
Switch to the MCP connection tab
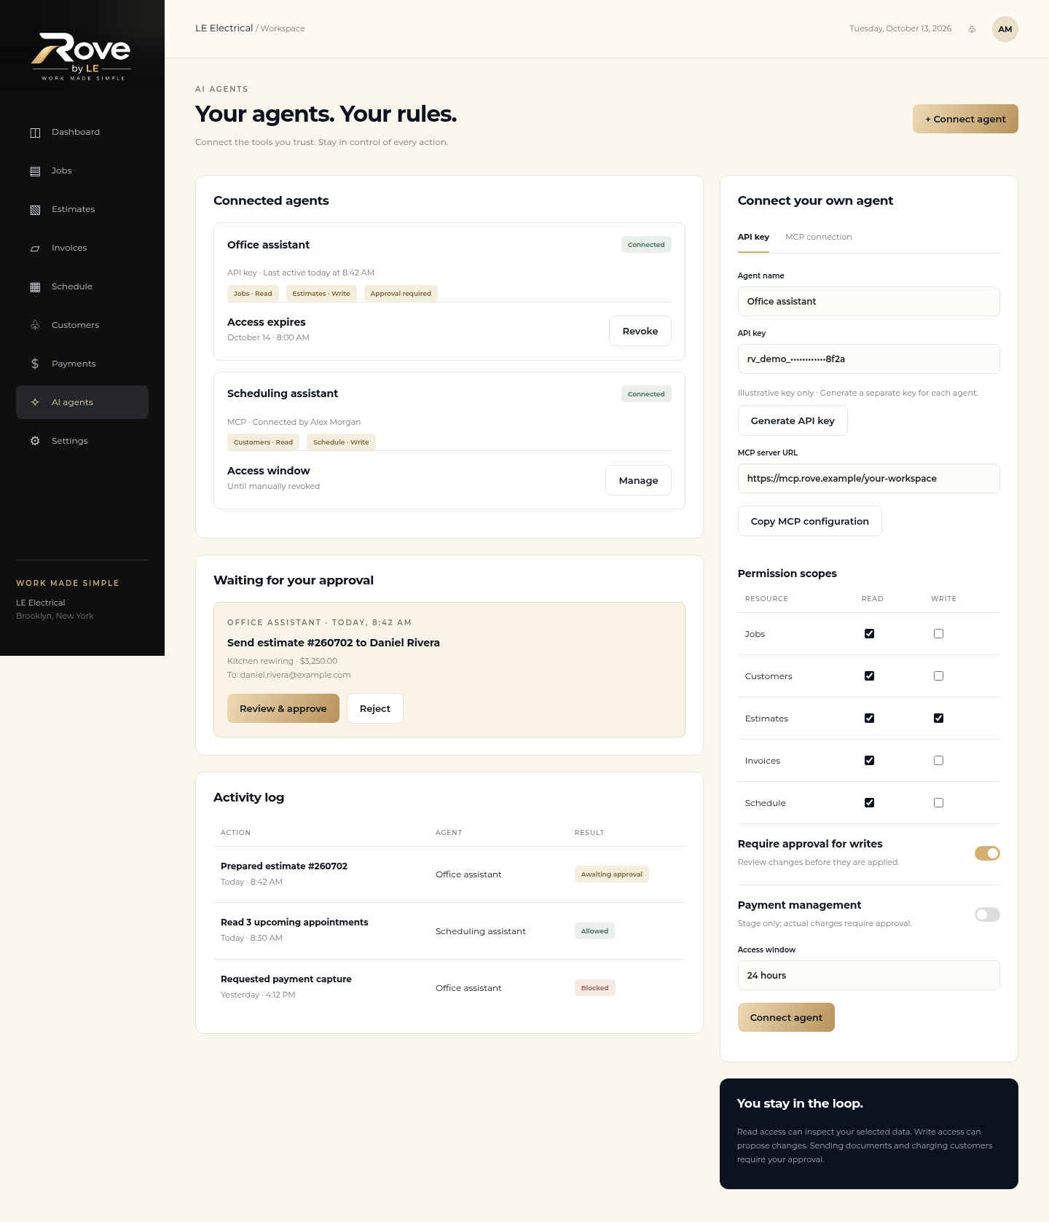point(818,238)
